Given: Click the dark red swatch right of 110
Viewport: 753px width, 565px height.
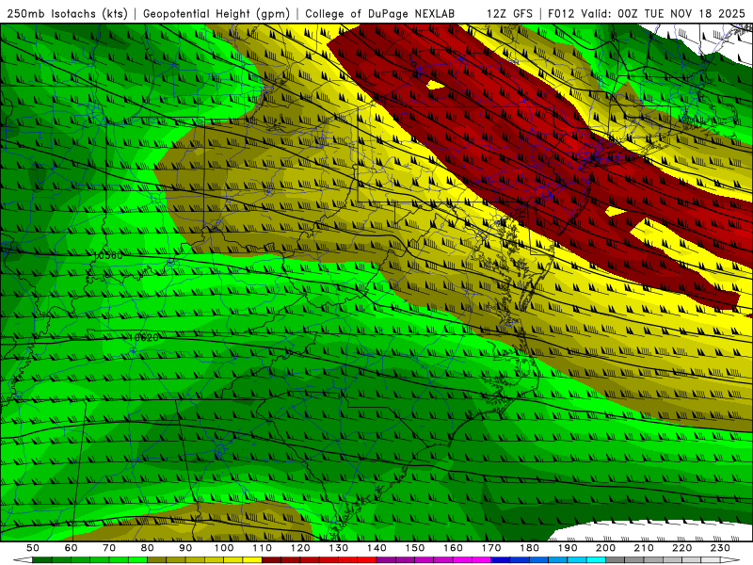Looking at the screenshot, I should (x=271, y=560).
